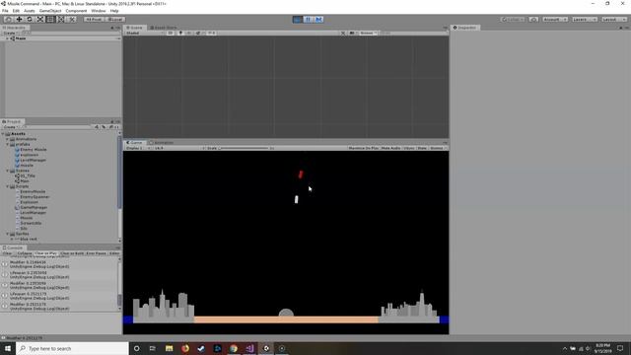Viewport: 631px width, 355px height.
Task: Select the combined Transform tool
Action: tap(61, 20)
